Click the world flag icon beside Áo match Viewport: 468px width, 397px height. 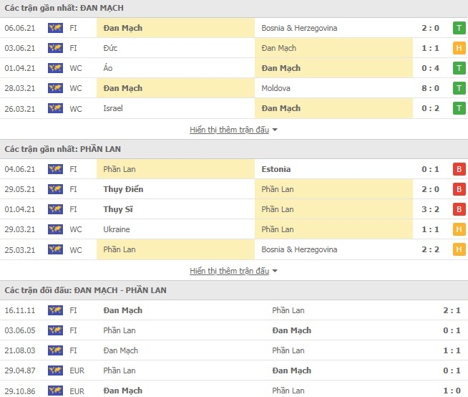[55, 68]
